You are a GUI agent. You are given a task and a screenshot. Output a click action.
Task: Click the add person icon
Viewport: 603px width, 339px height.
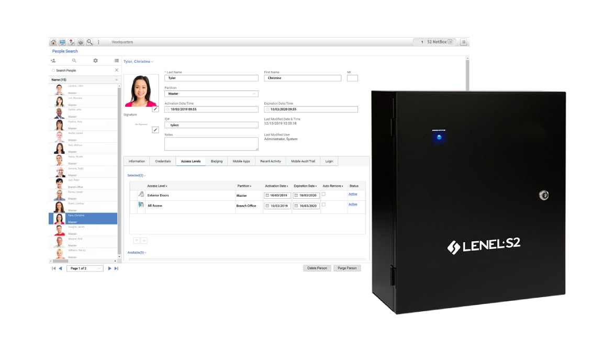[53, 61]
